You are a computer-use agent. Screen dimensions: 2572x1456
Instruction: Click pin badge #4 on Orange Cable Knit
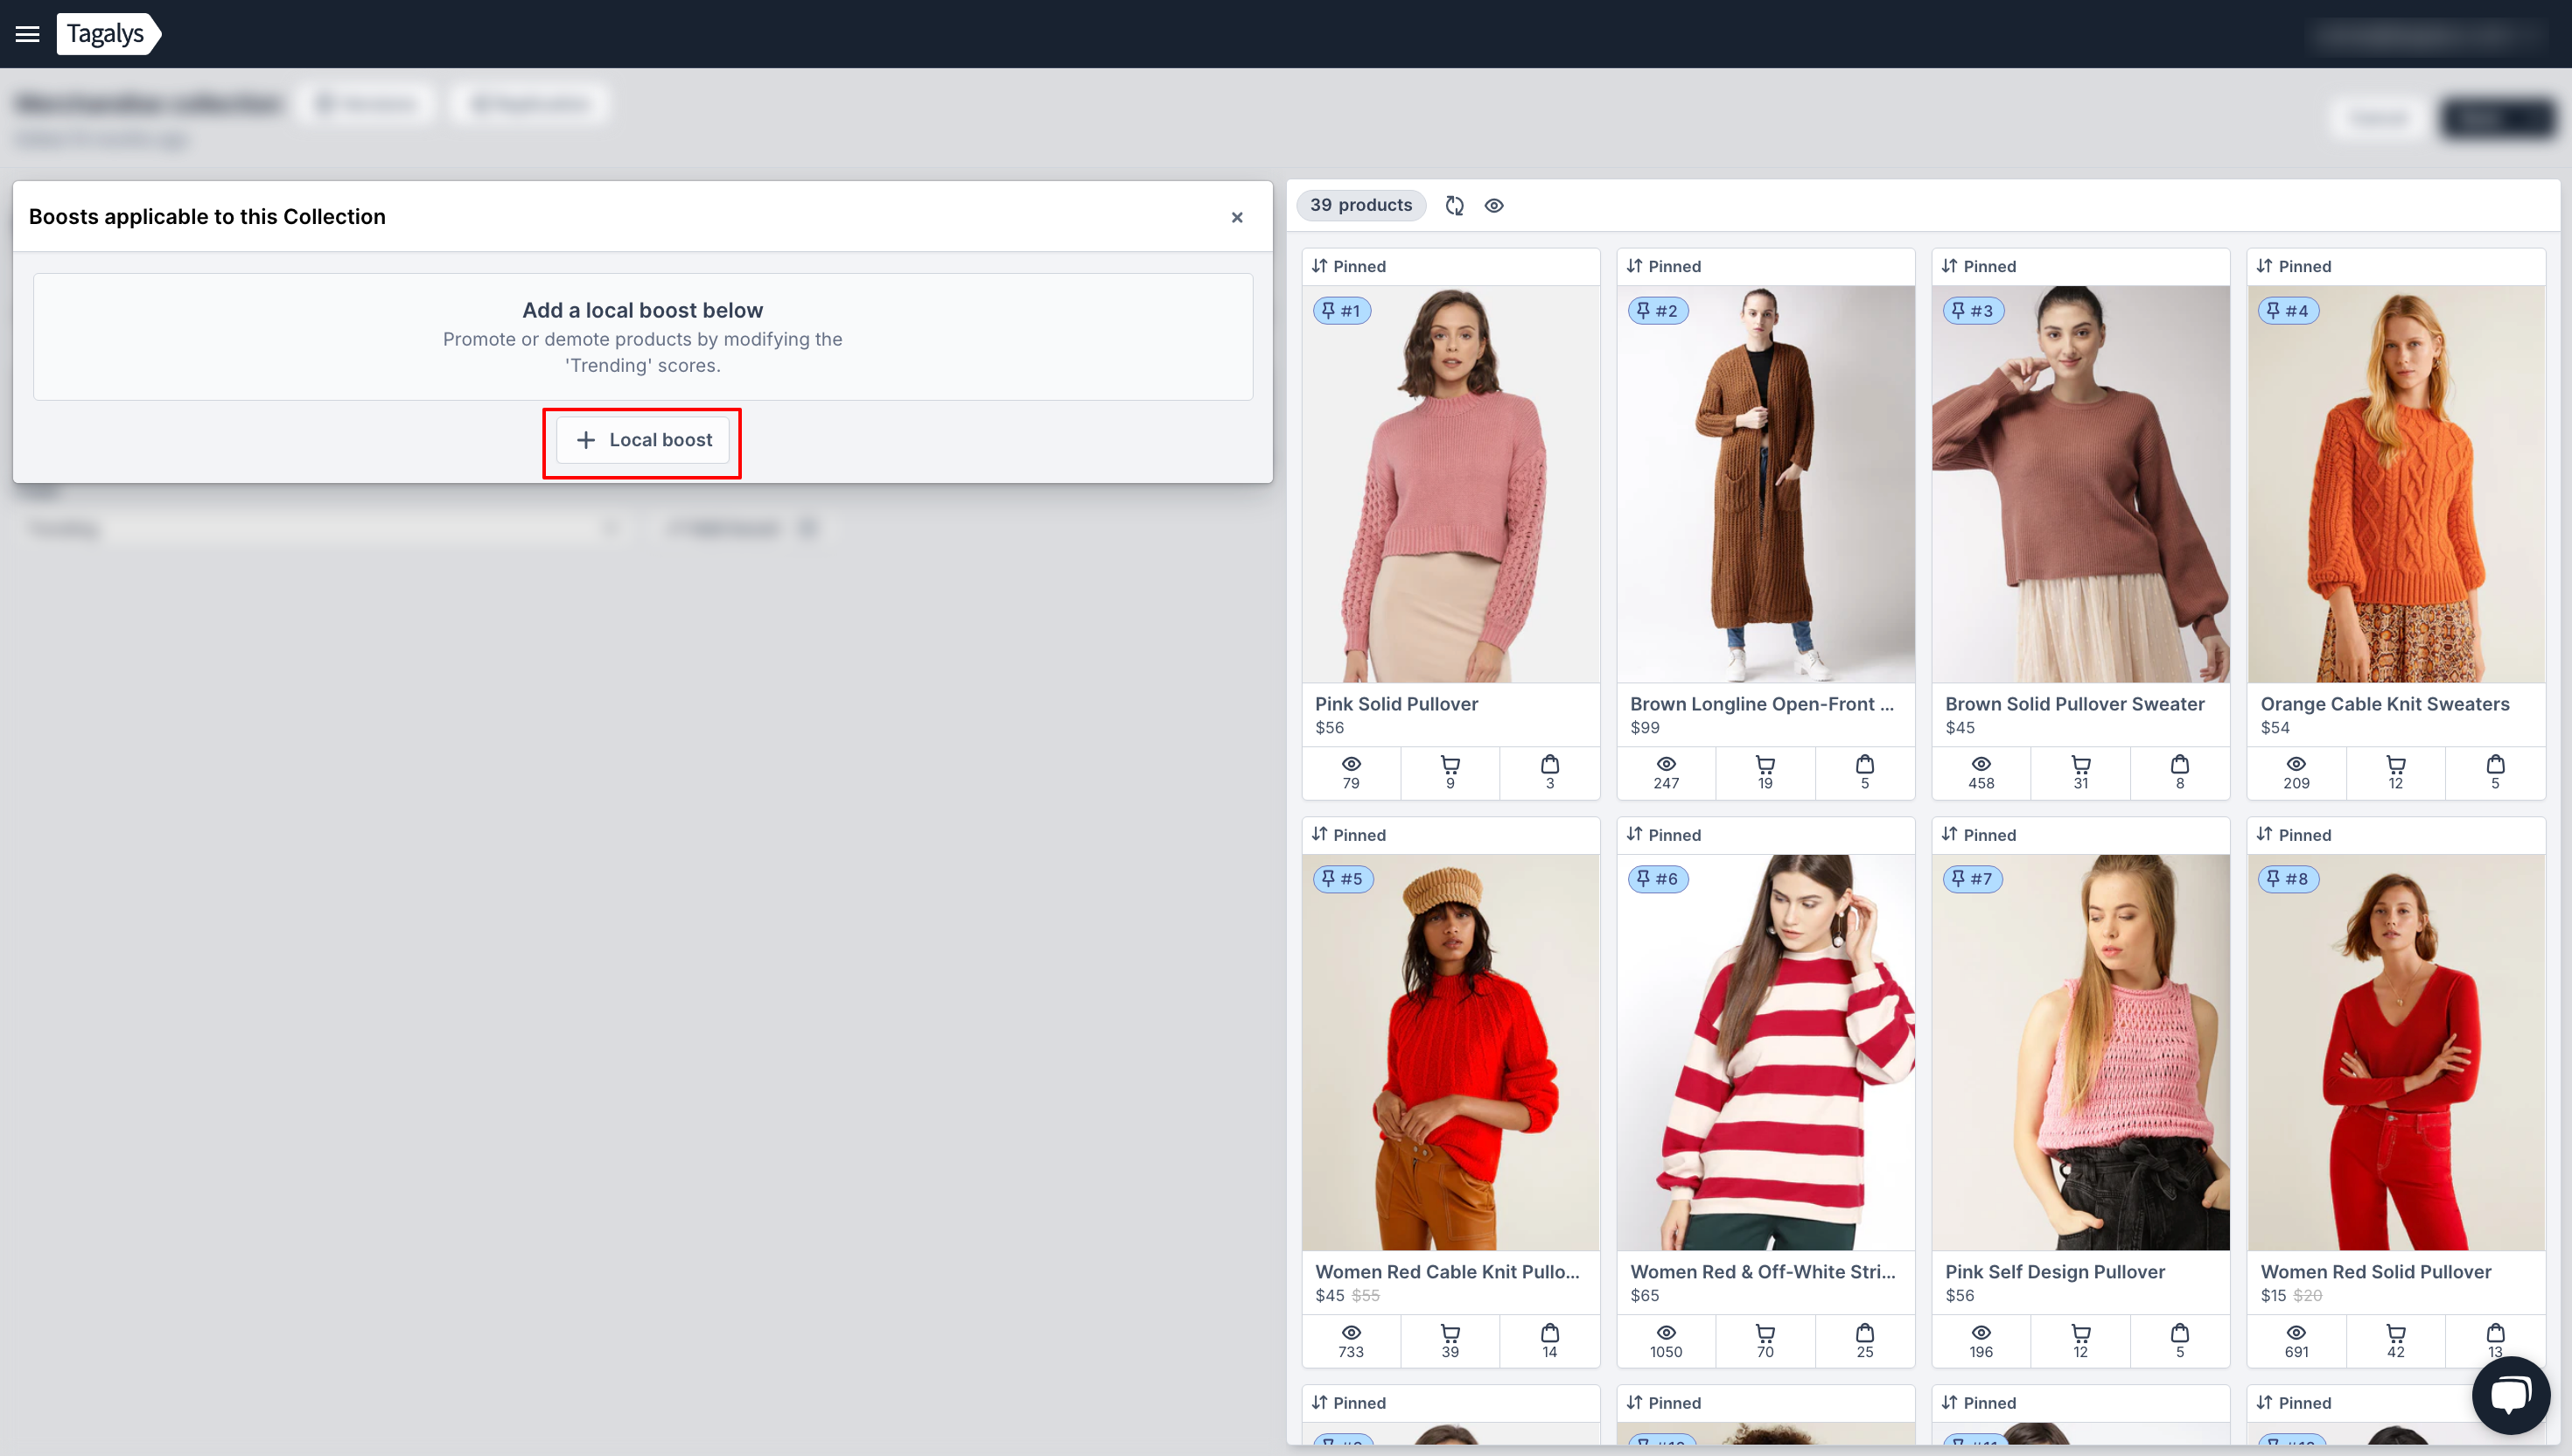click(x=2287, y=311)
